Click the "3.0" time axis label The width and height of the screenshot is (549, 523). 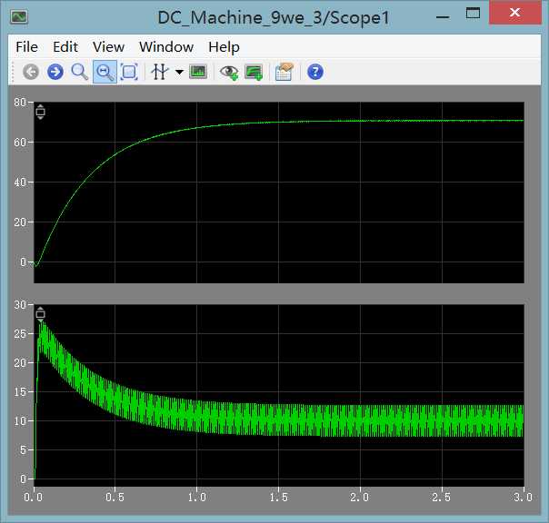(523, 497)
